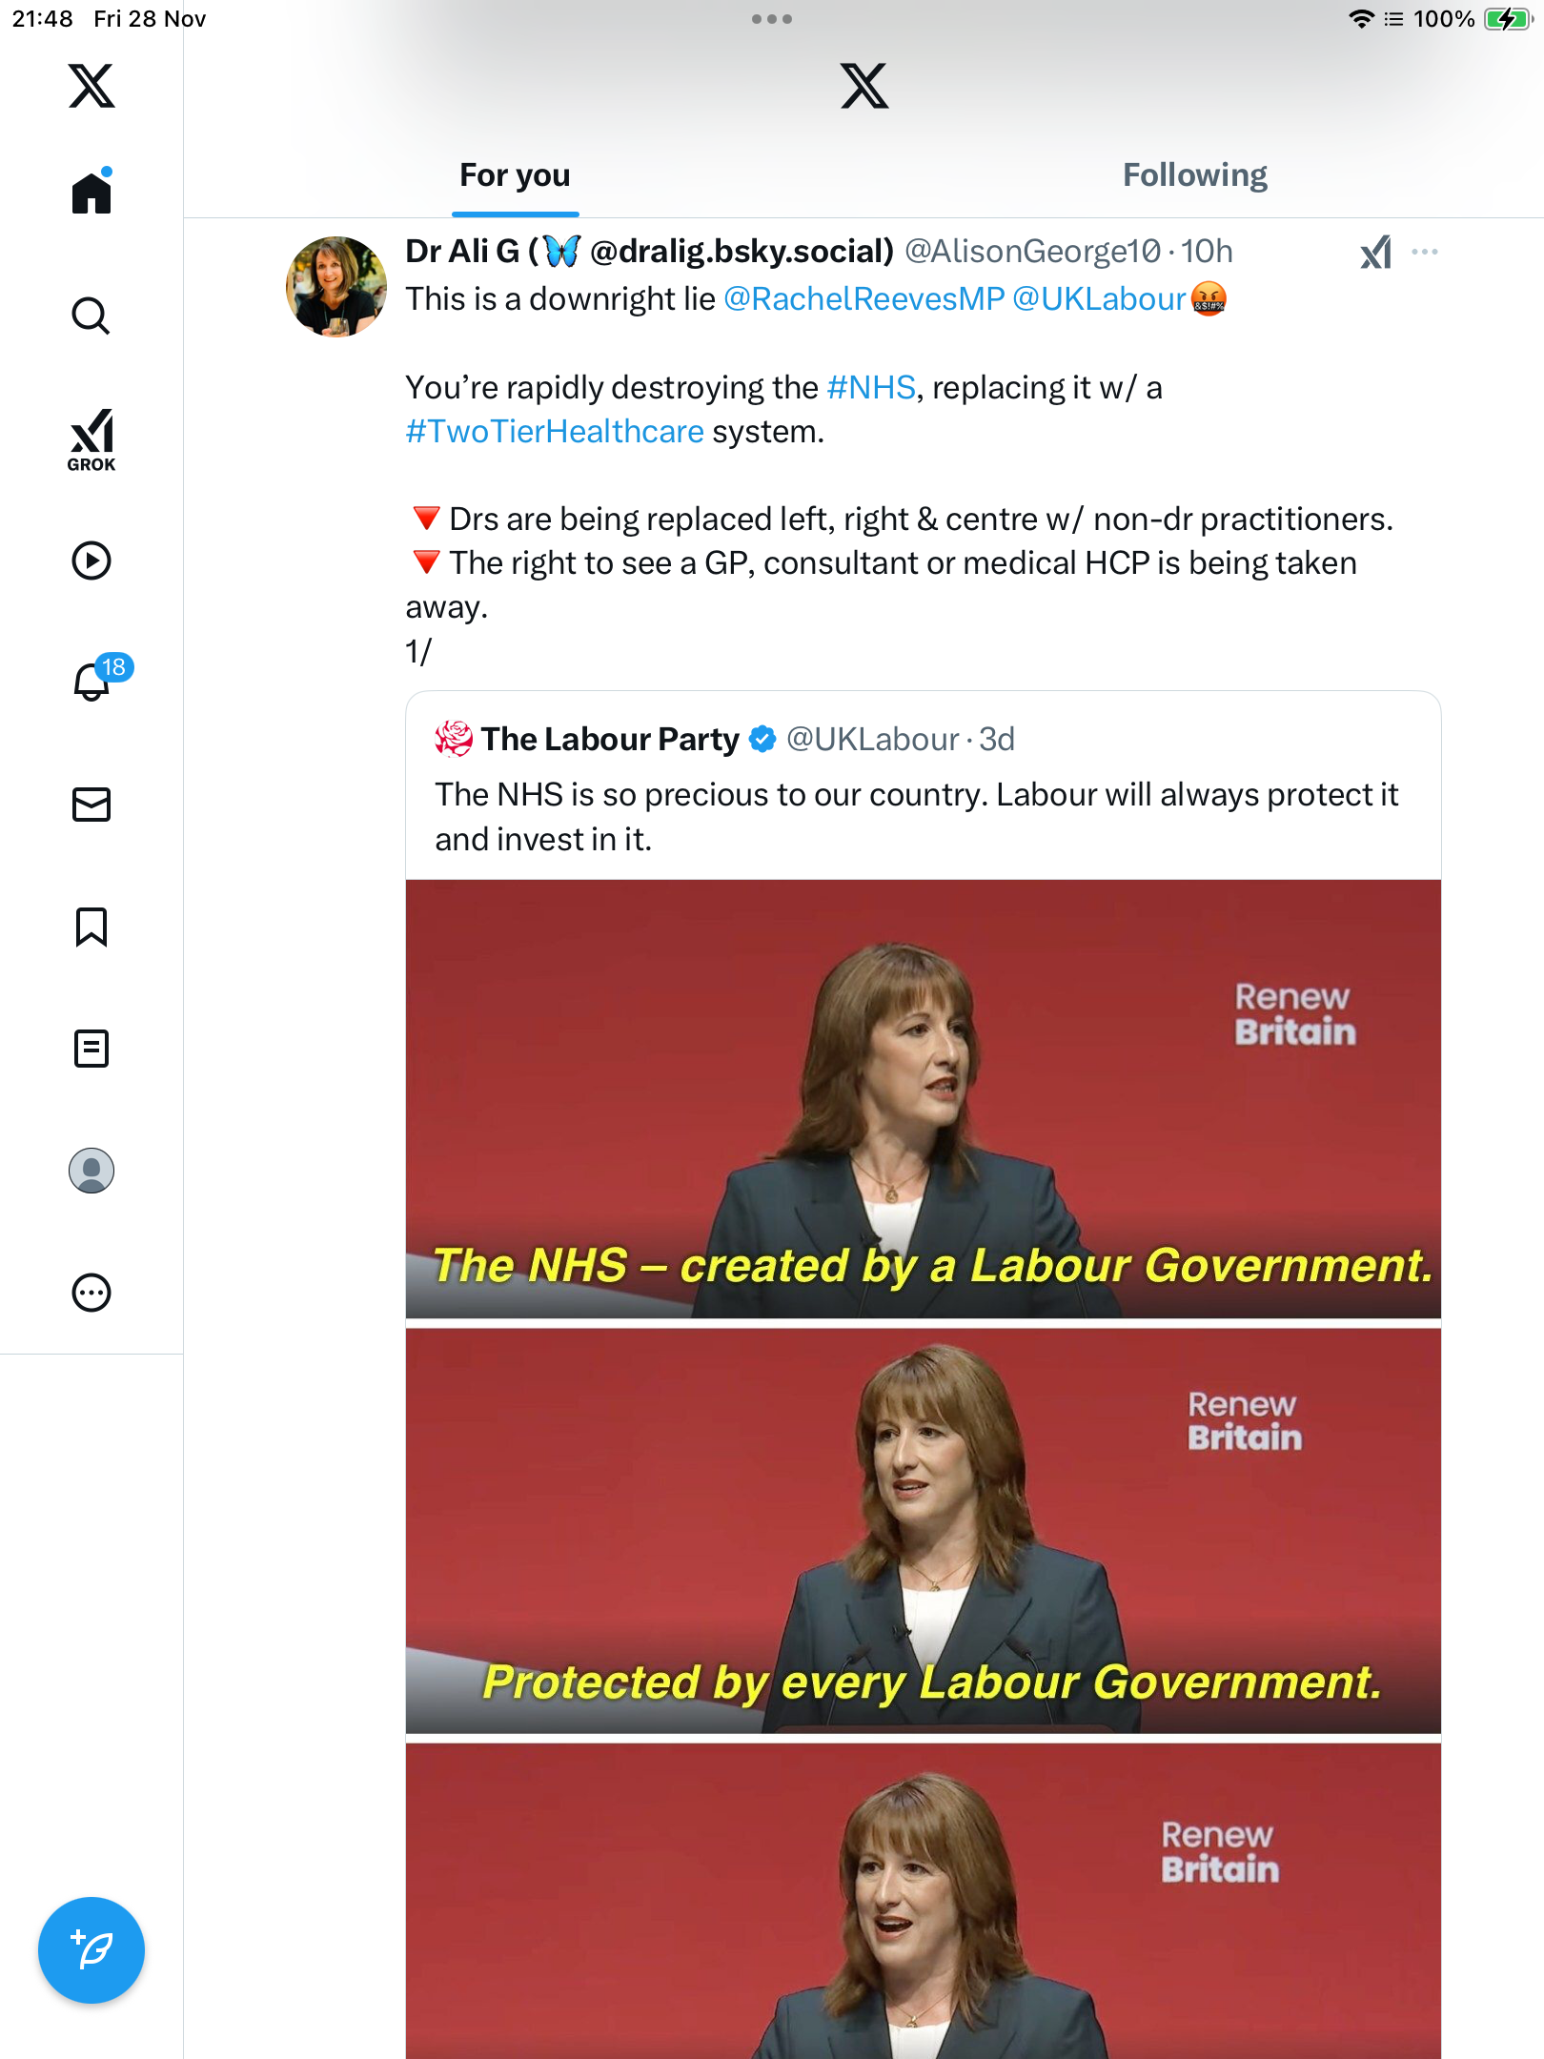This screenshot has height=2059, width=1544.
Task: Open the #TwoTierHealthcare hashtag
Action: 555,432
